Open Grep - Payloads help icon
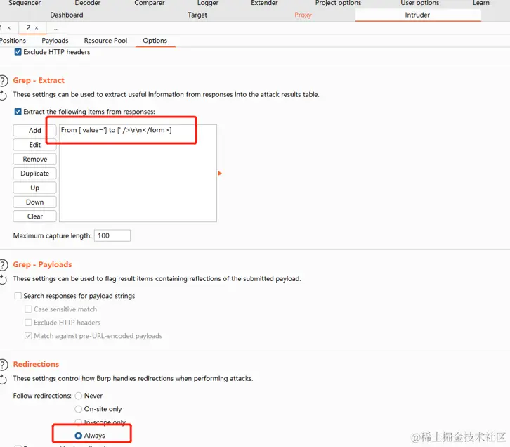The height and width of the screenshot is (447, 510). [3, 265]
